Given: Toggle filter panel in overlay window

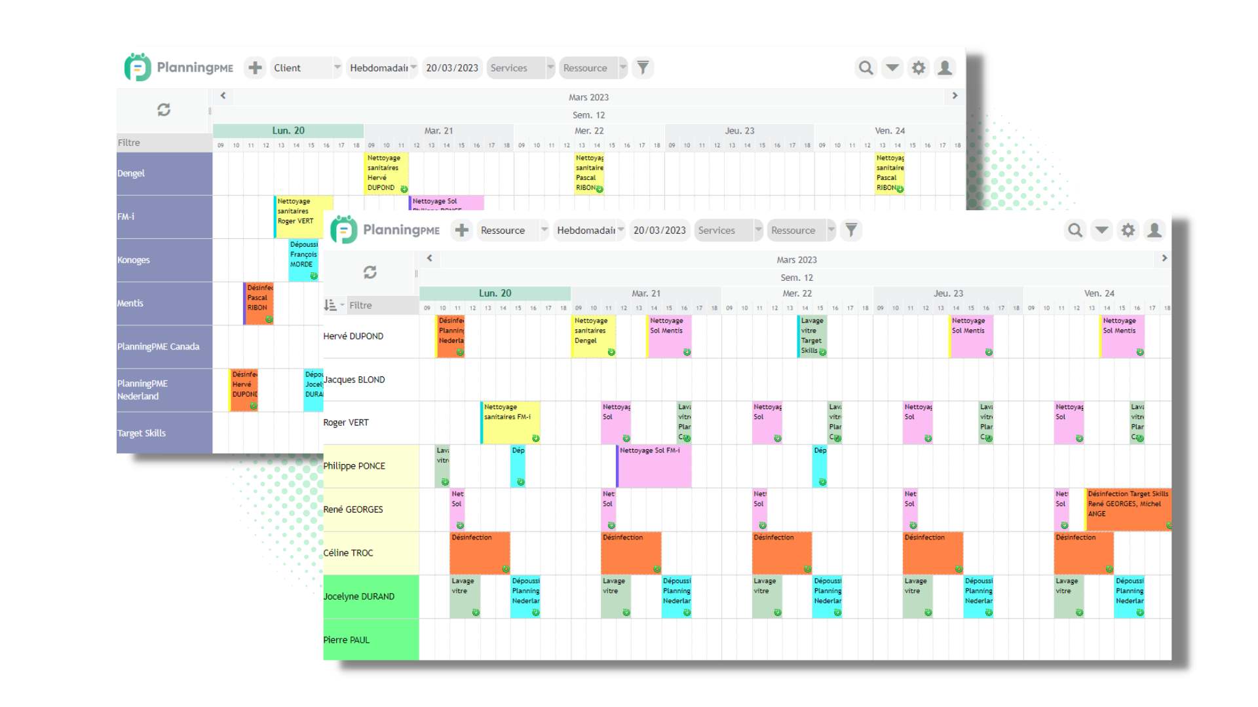Looking at the screenshot, I should (852, 230).
